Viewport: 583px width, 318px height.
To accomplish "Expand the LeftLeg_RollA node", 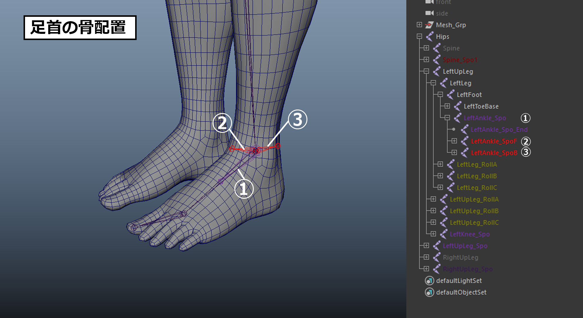I will point(440,164).
